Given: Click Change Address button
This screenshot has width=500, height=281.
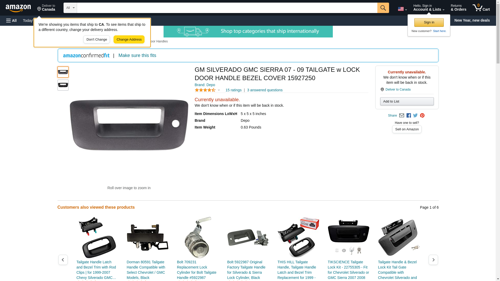Looking at the screenshot, I should point(129,40).
